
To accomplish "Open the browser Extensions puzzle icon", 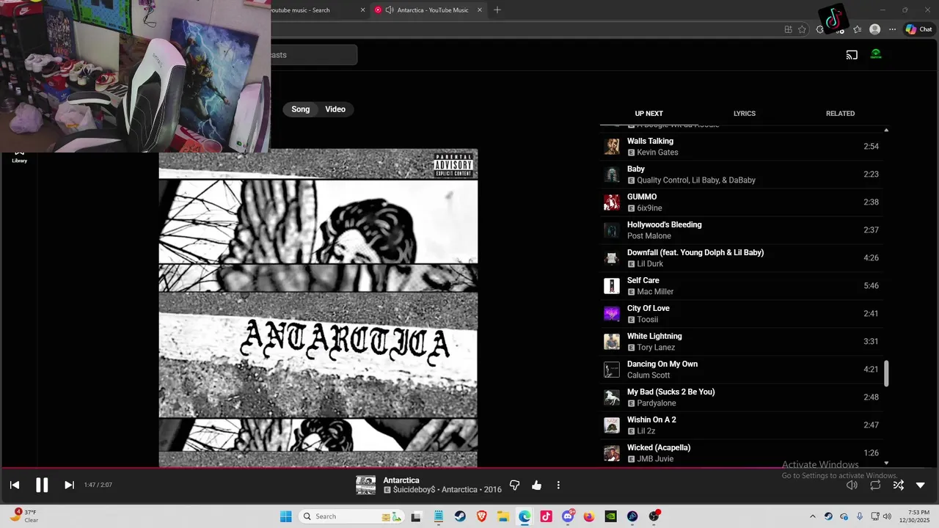I will click(820, 30).
